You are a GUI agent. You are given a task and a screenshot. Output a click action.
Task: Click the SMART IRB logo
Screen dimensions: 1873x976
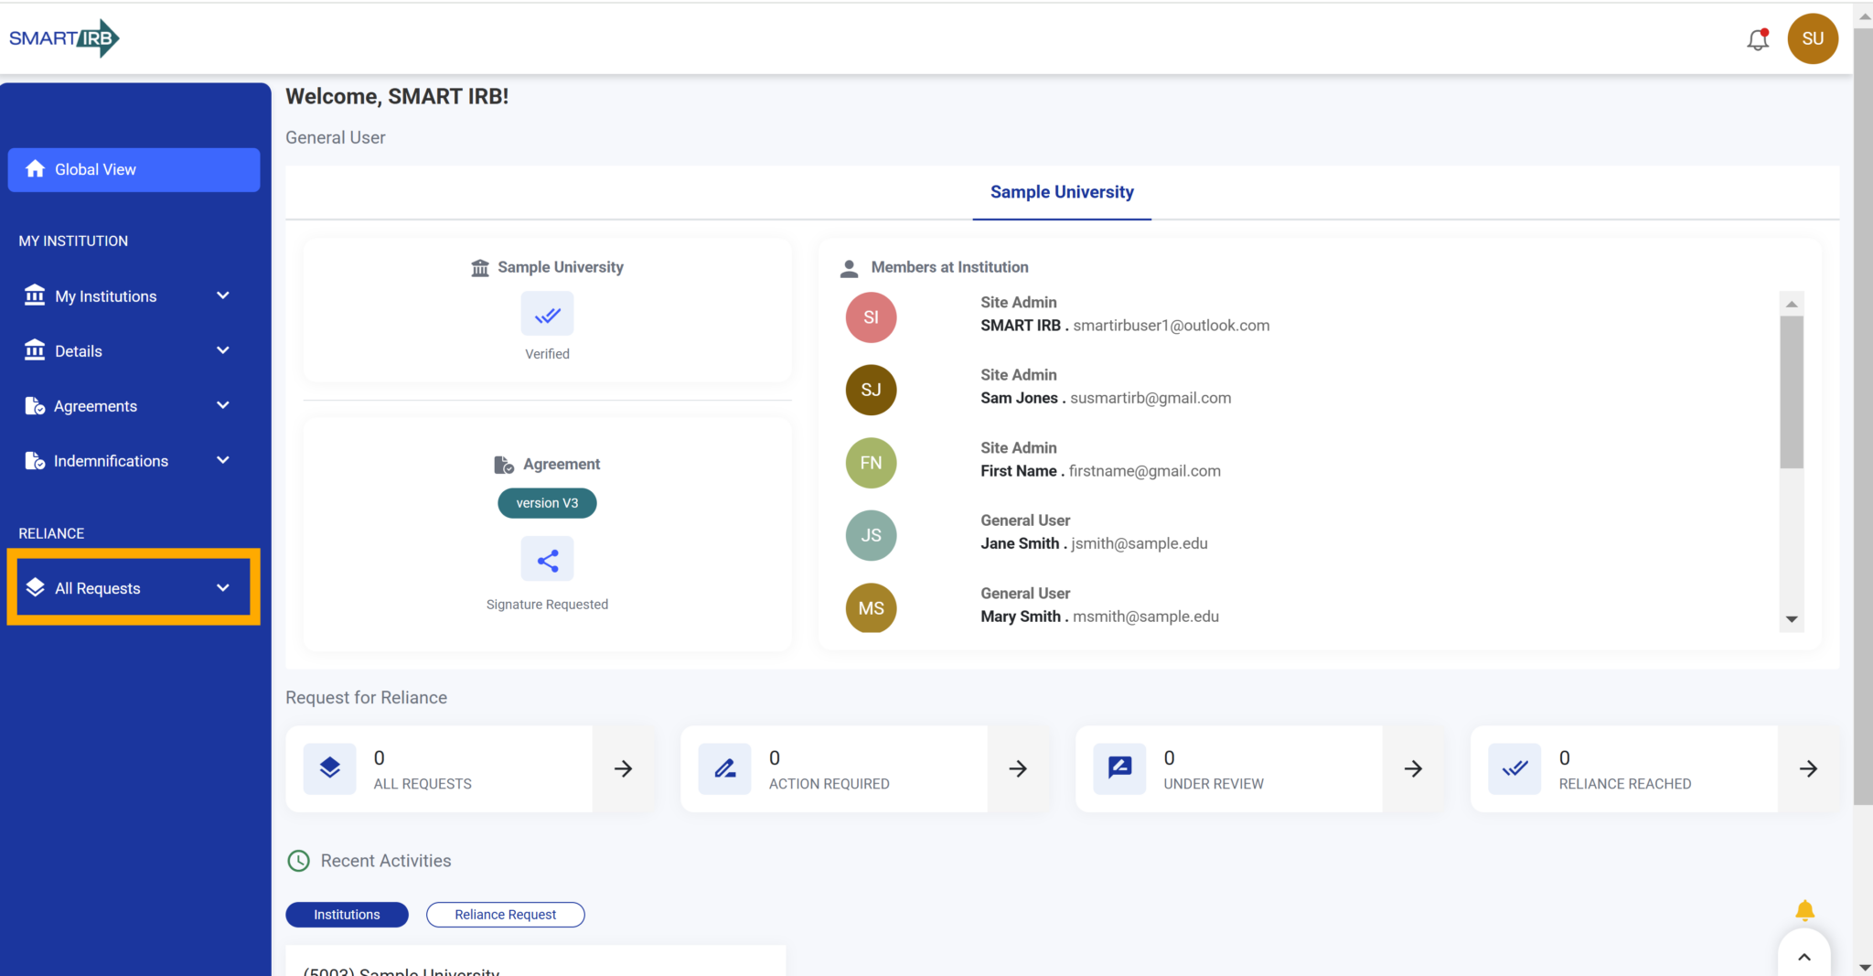coord(64,38)
